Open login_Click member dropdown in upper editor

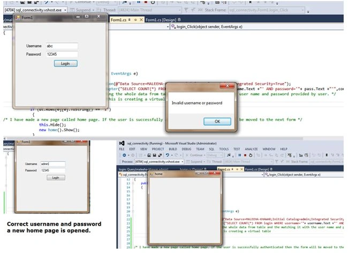point(257,27)
